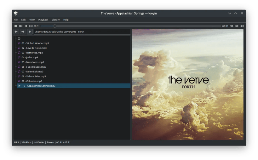Stop playback with the stop button
The width and height of the screenshot is (258, 160).
tap(15, 26)
